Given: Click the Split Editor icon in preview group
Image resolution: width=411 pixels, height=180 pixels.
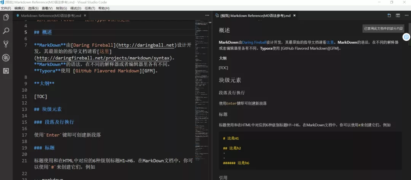Looking at the screenshot, I should click(398, 16).
